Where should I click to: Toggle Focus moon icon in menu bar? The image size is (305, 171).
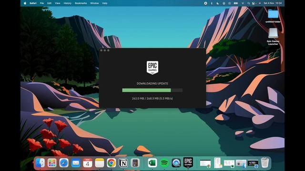tap(218, 3)
